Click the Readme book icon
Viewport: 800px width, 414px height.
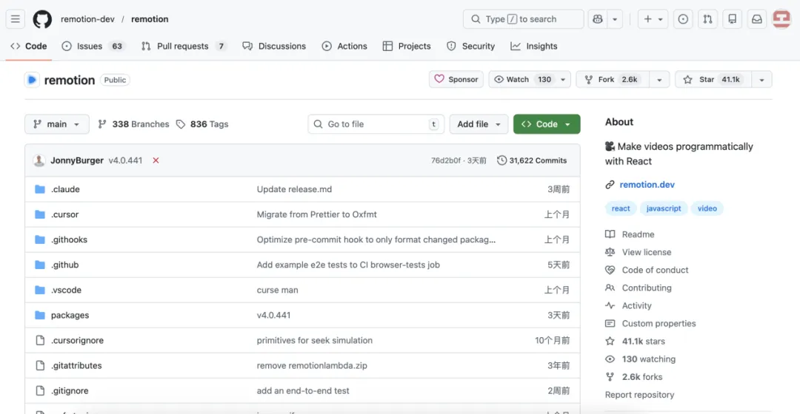(x=610, y=234)
